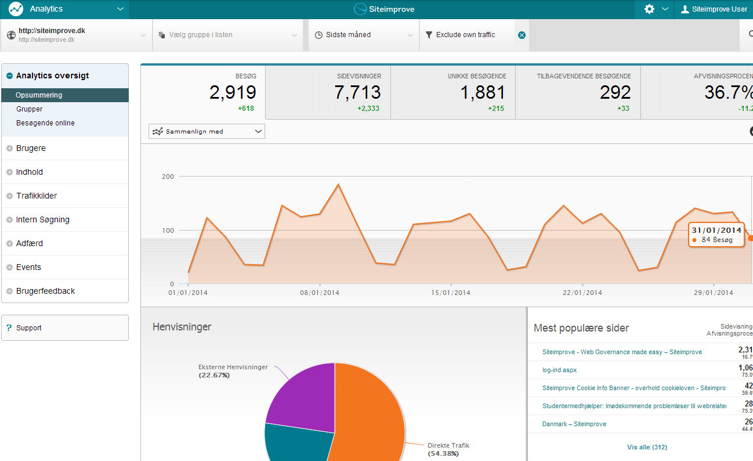This screenshot has width=753, height=461.
Task: Click the Siteimprove logo
Action: coord(384,9)
